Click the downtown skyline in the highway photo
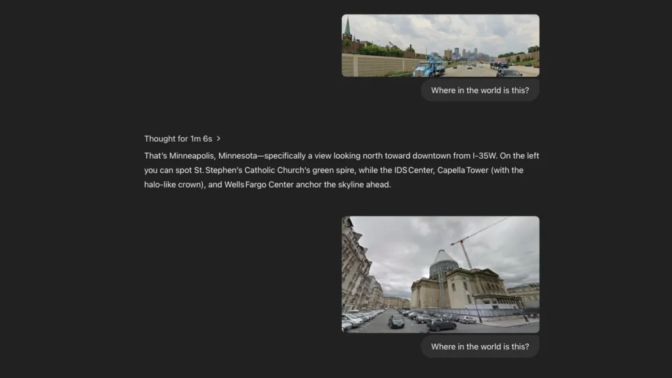Screen dimensions: 672x378 coord(467,52)
